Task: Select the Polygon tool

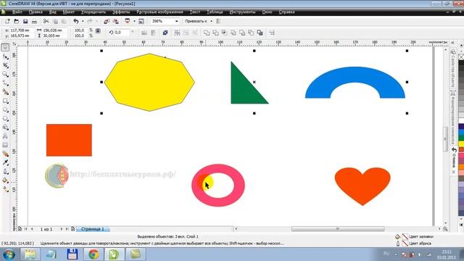Action: pos(5,119)
